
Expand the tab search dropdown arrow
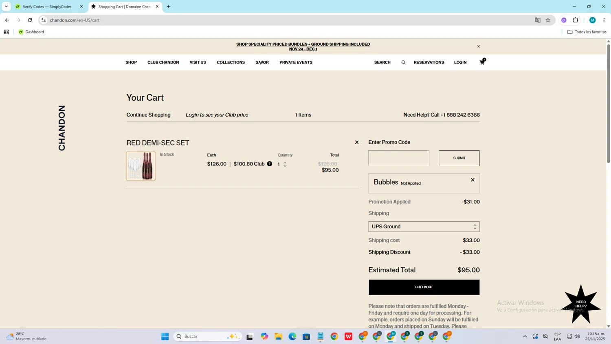pyautogui.click(x=6, y=7)
